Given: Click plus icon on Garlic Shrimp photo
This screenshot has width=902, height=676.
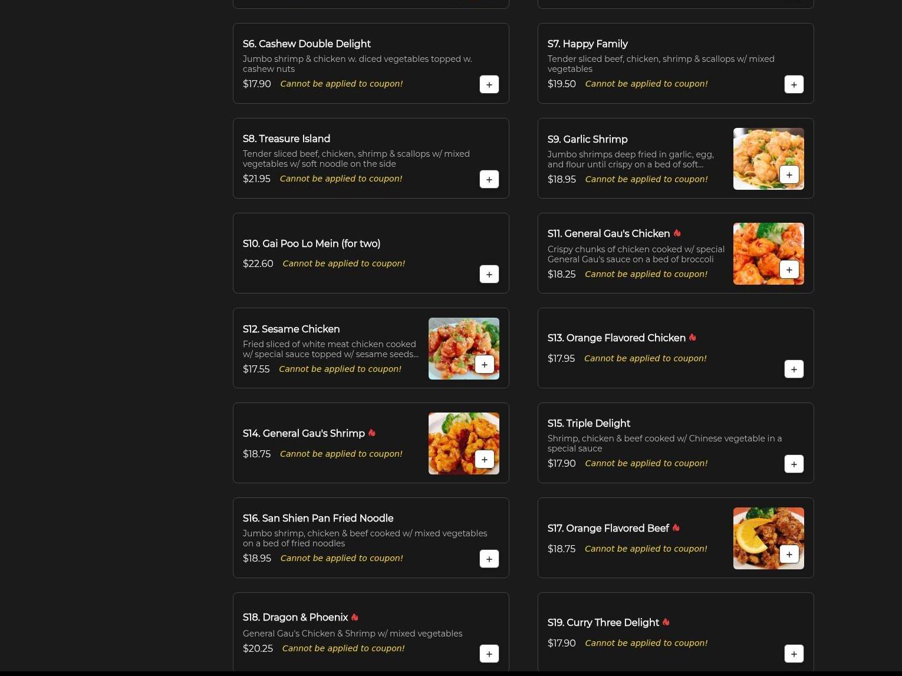Looking at the screenshot, I should point(789,174).
